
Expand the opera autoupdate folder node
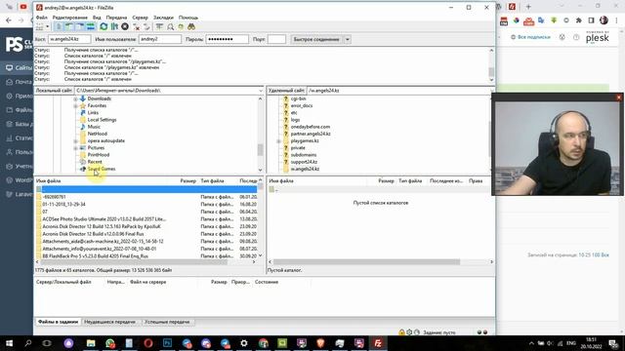tap(76, 140)
